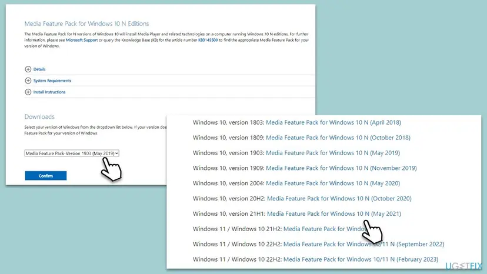Open Media Feature Pack February 2023 link
Image resolution: width=487 pixels, height=274 pixels.
tap(361, 259)
